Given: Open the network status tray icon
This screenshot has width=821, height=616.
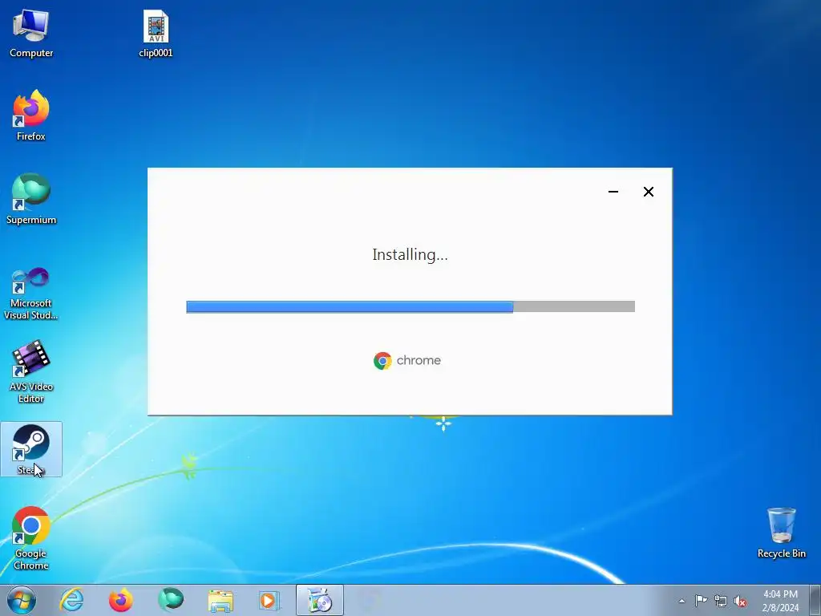Looking at the screenshot, I should pos(721,601).
